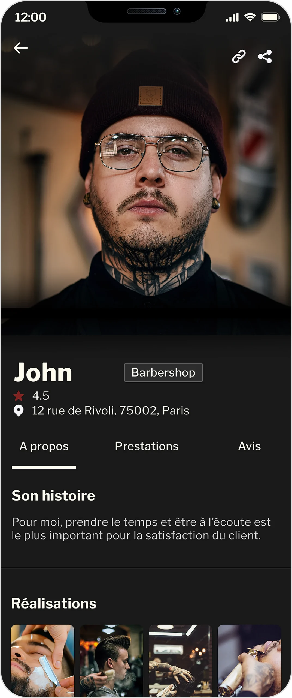
Task: Open the share icon
Action: coord(265,56)
